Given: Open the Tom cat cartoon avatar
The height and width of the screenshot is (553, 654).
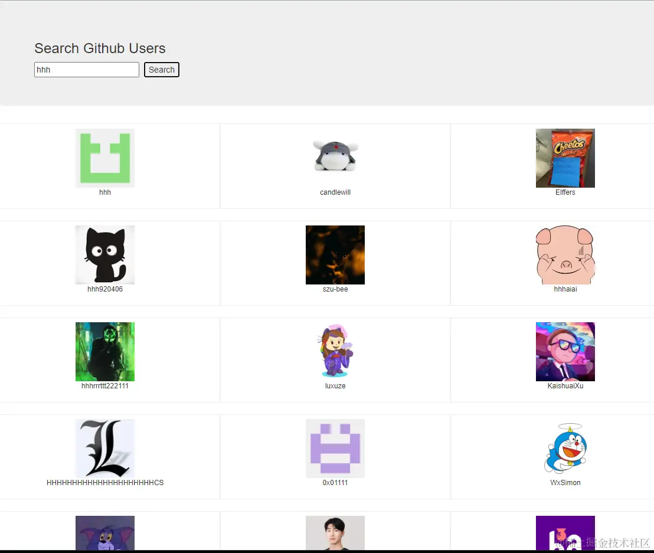Looking at the screenshot, I should click(x=105, y=533).
